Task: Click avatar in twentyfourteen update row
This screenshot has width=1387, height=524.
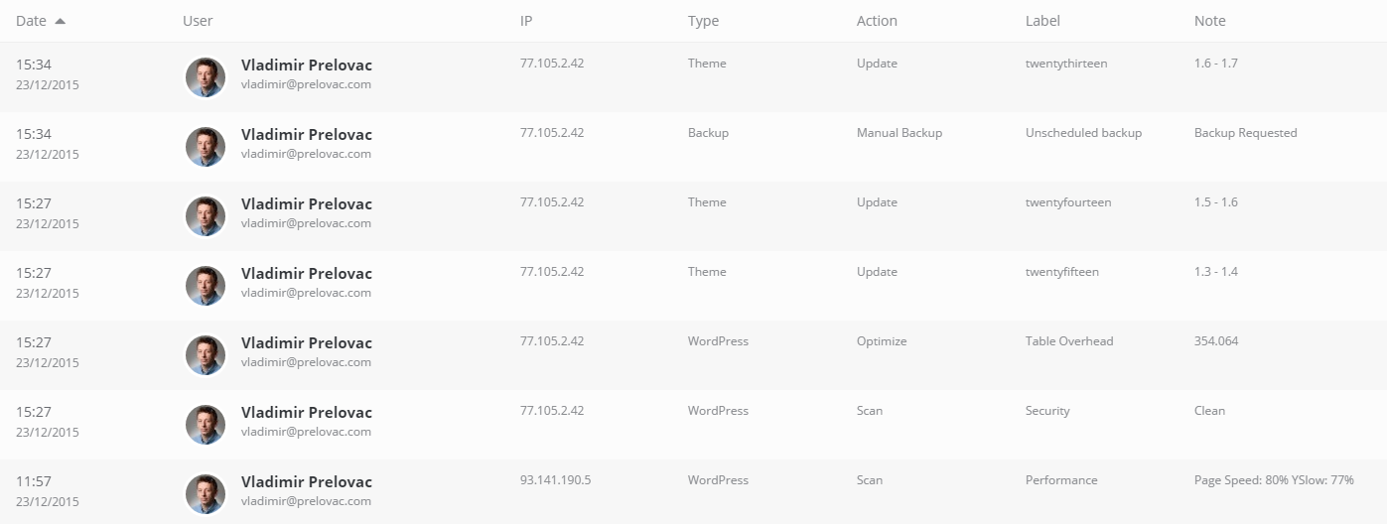Action: point(206,216)
